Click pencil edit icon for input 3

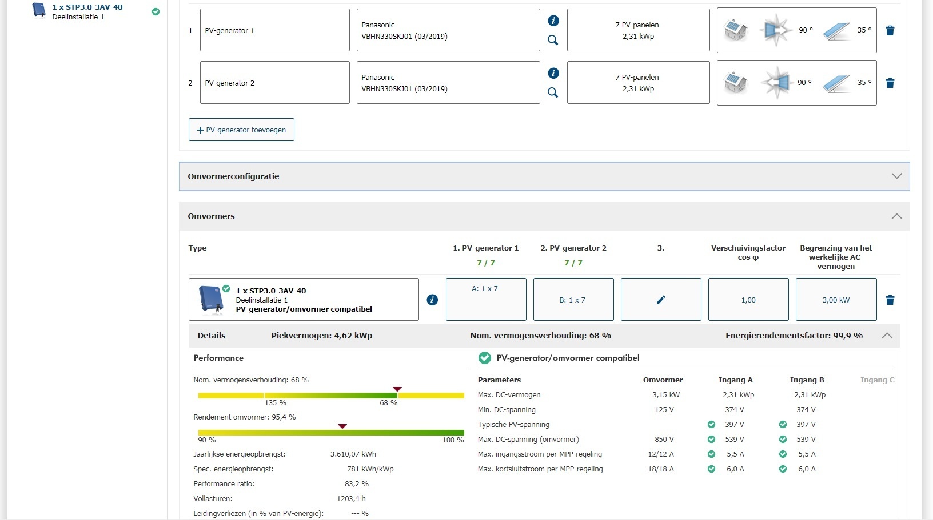[661, 300]
